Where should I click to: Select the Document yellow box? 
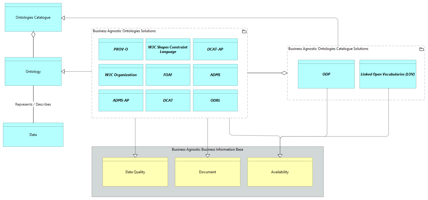(x=208, y=172)
